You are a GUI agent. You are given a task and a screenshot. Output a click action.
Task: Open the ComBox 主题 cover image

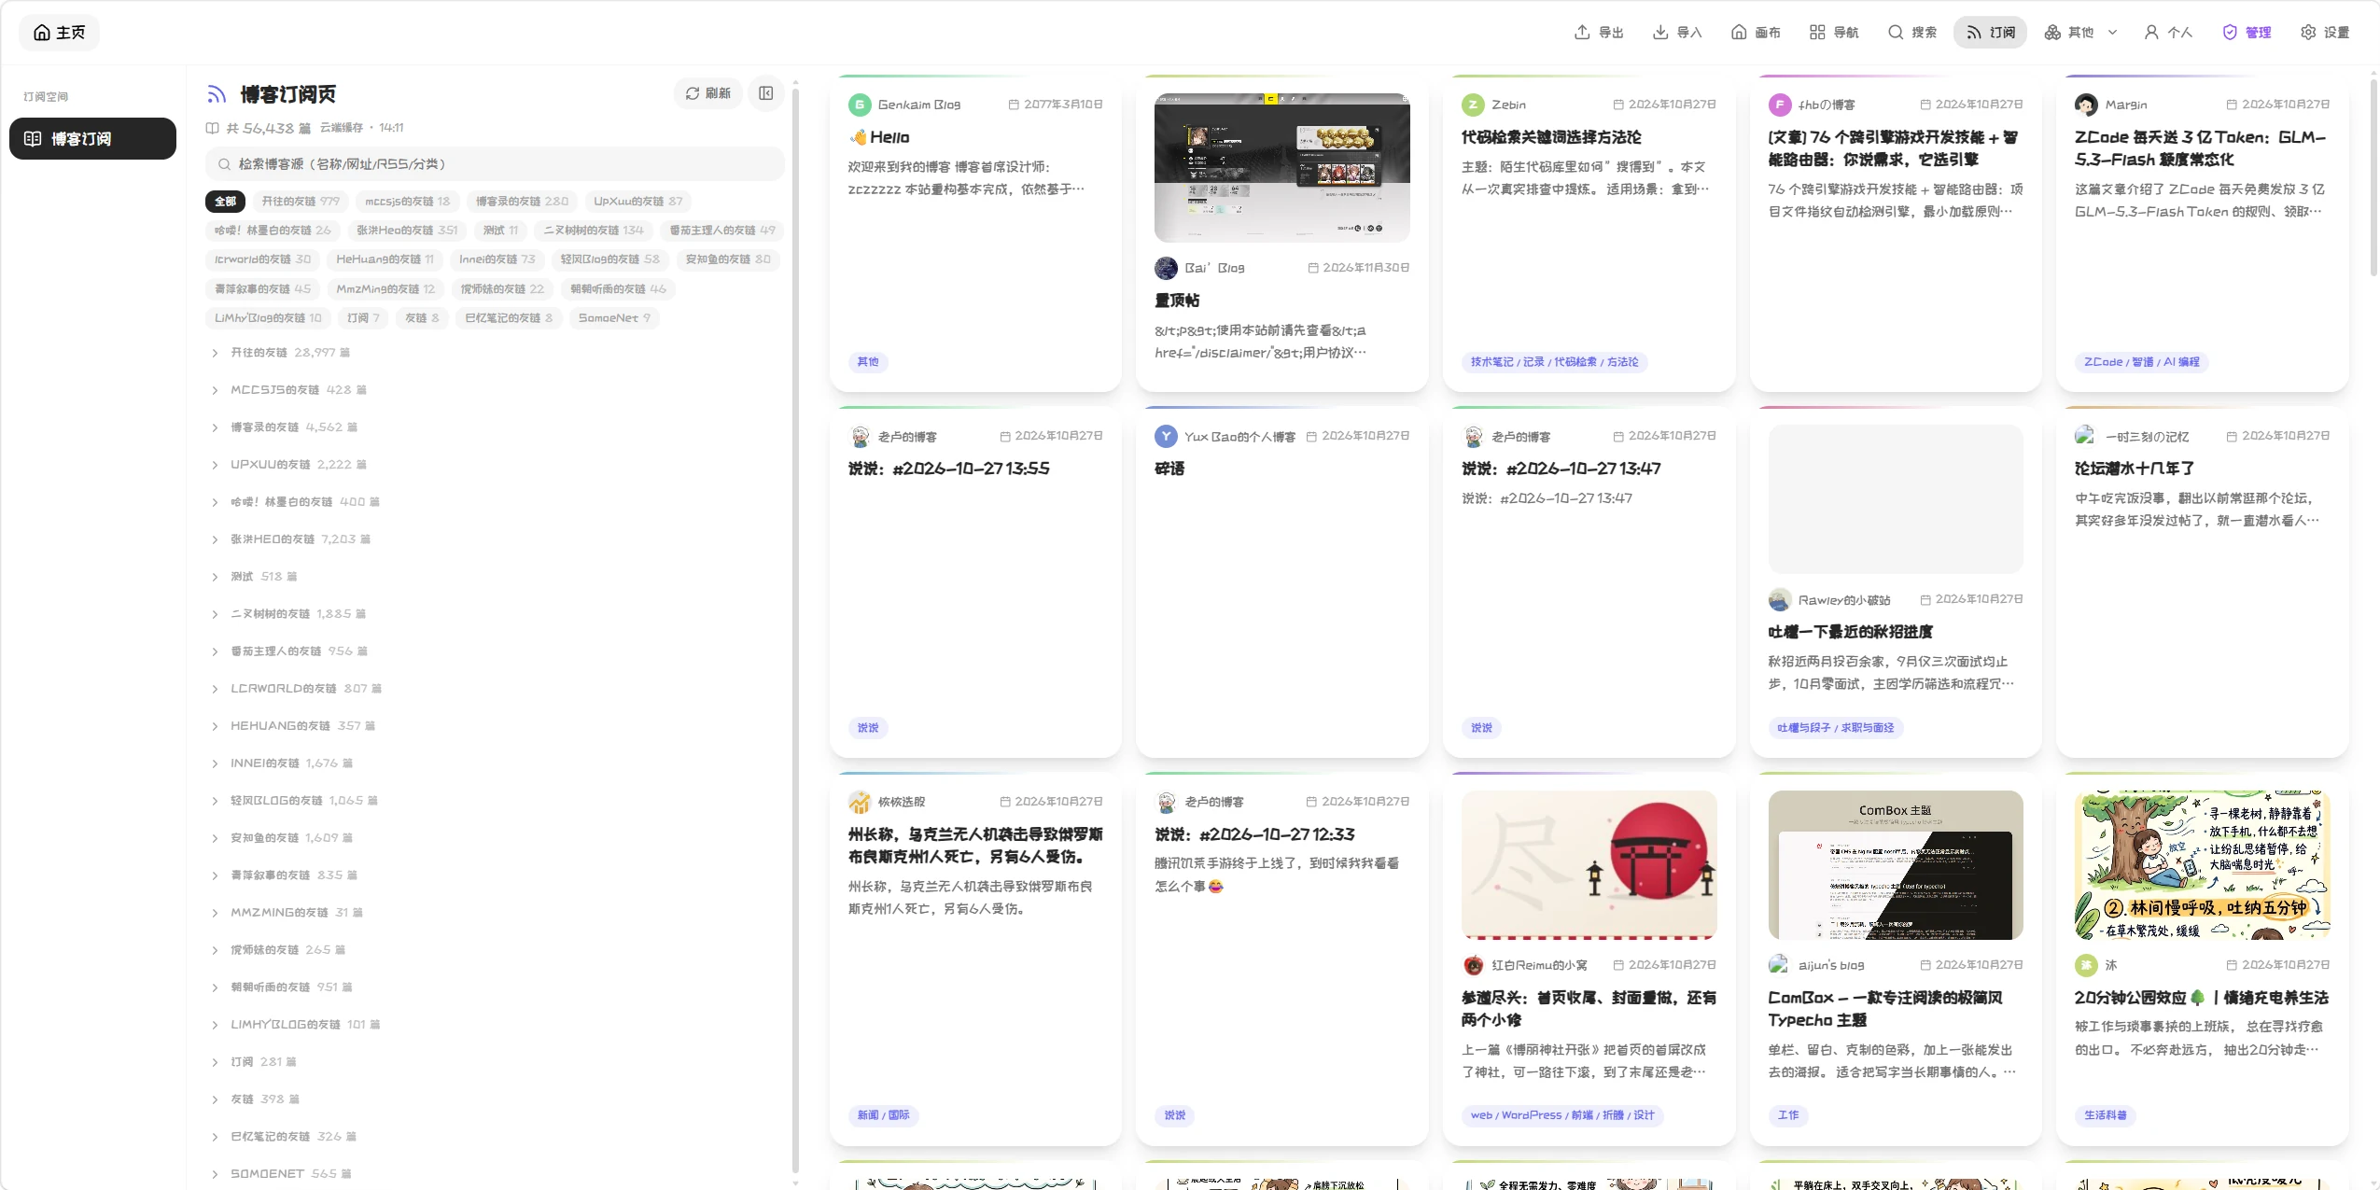click(x=1895, y=865)
